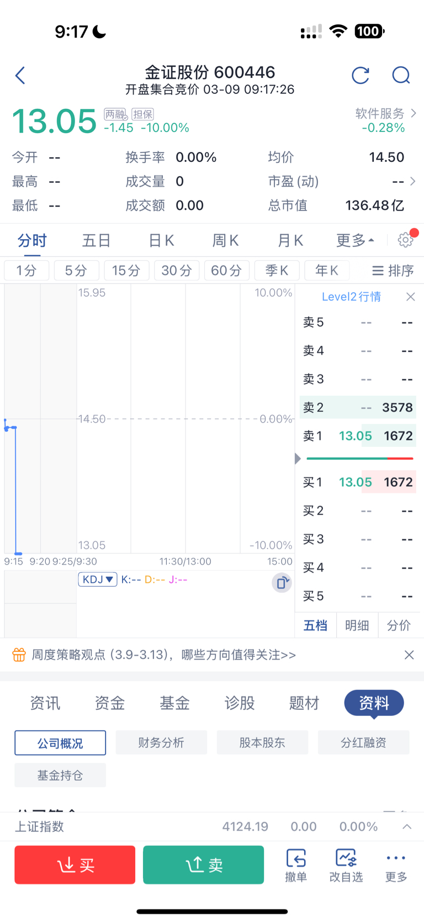
Task: Tap the green 卖 sell button
Action: pyautogui.click(x=203, y=865)
